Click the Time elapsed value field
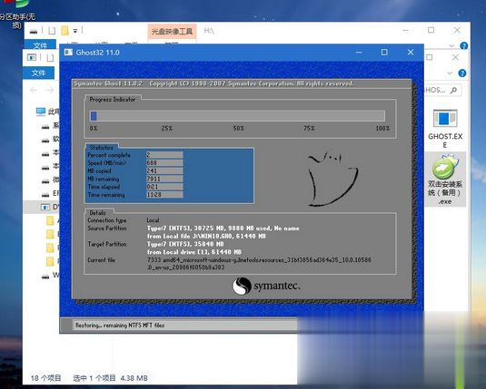Viewport: 486px width, 389px height. [164, 187]
